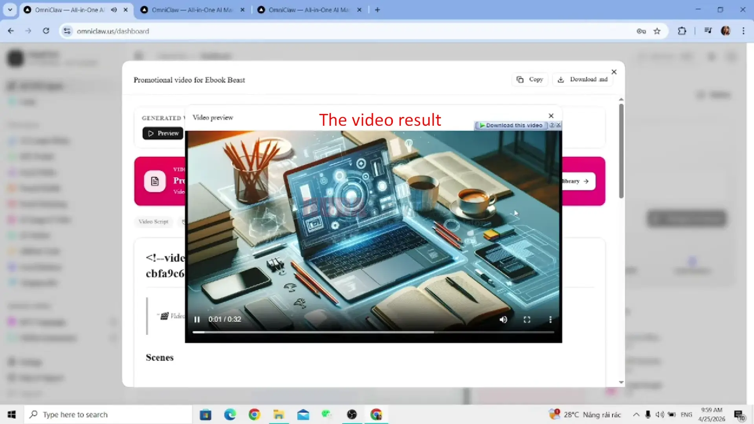This screenshot has width=754, height=424.
Task: Open the notification center icon
Action: [x=739, y=415]
